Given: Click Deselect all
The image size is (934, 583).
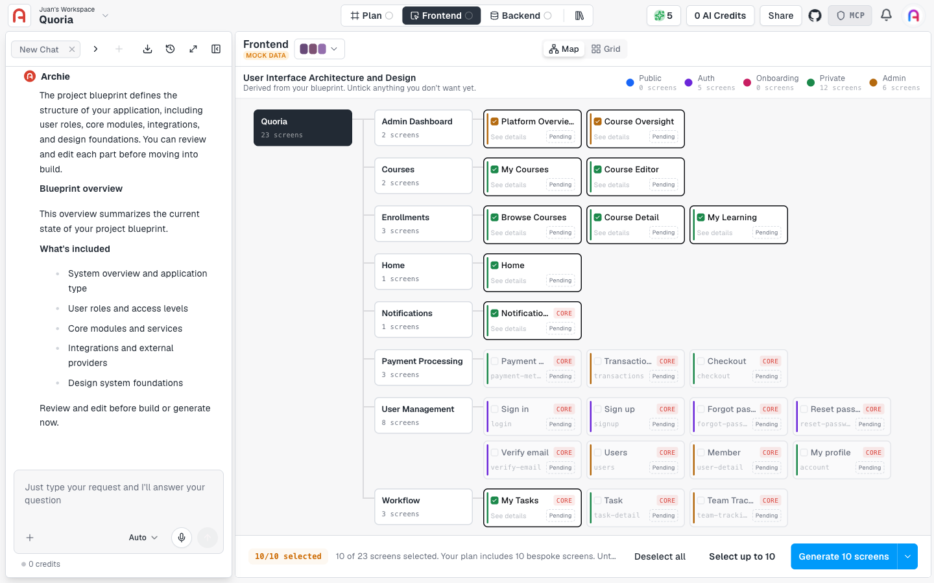Looking at the screenshot, I should [x=660, y=556].
